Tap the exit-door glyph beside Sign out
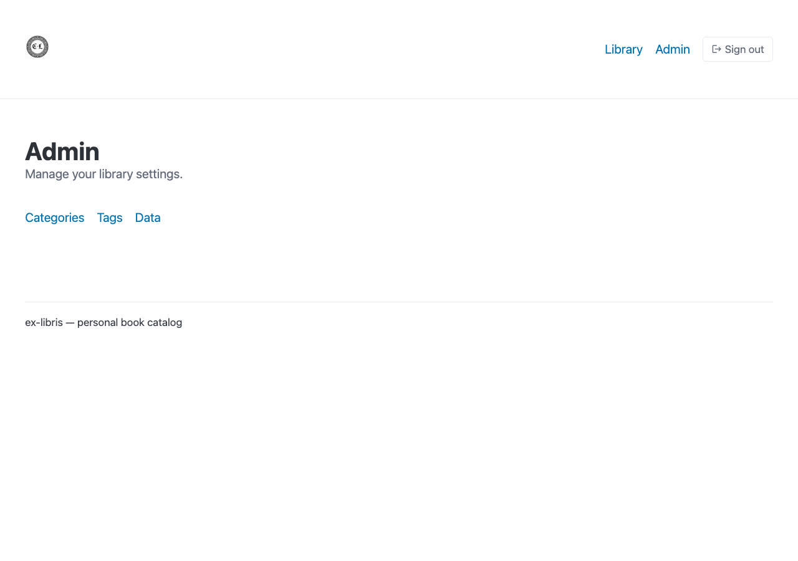The image size is (798, 561). coord(716,49)
